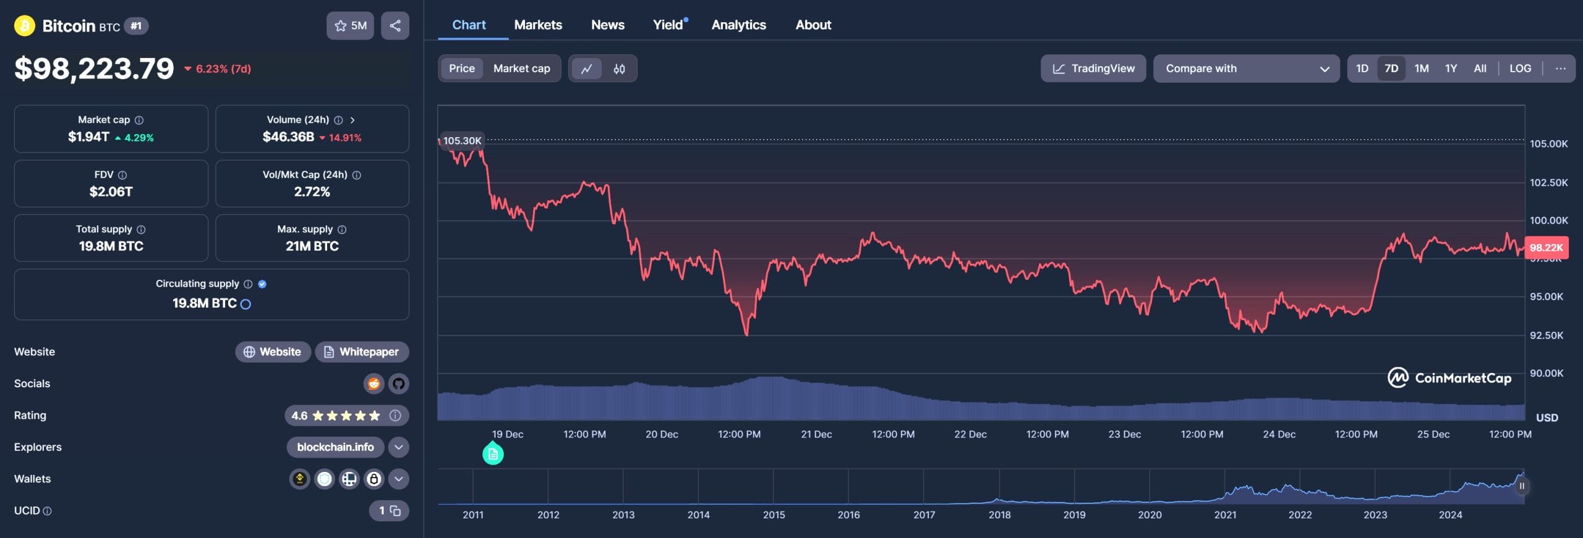Open the Chart tab
1583x538 pixels.
(469, 25)
